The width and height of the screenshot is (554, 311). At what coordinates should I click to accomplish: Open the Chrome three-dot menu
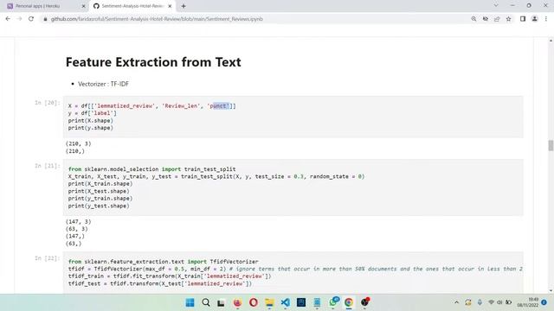tap(546, 19)
